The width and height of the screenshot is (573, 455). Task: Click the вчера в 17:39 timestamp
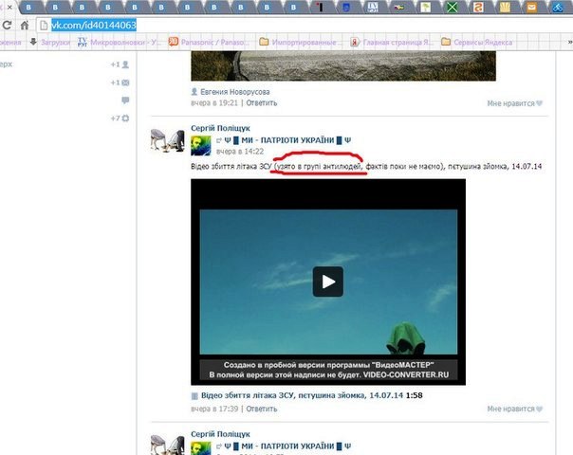point(214,409)
